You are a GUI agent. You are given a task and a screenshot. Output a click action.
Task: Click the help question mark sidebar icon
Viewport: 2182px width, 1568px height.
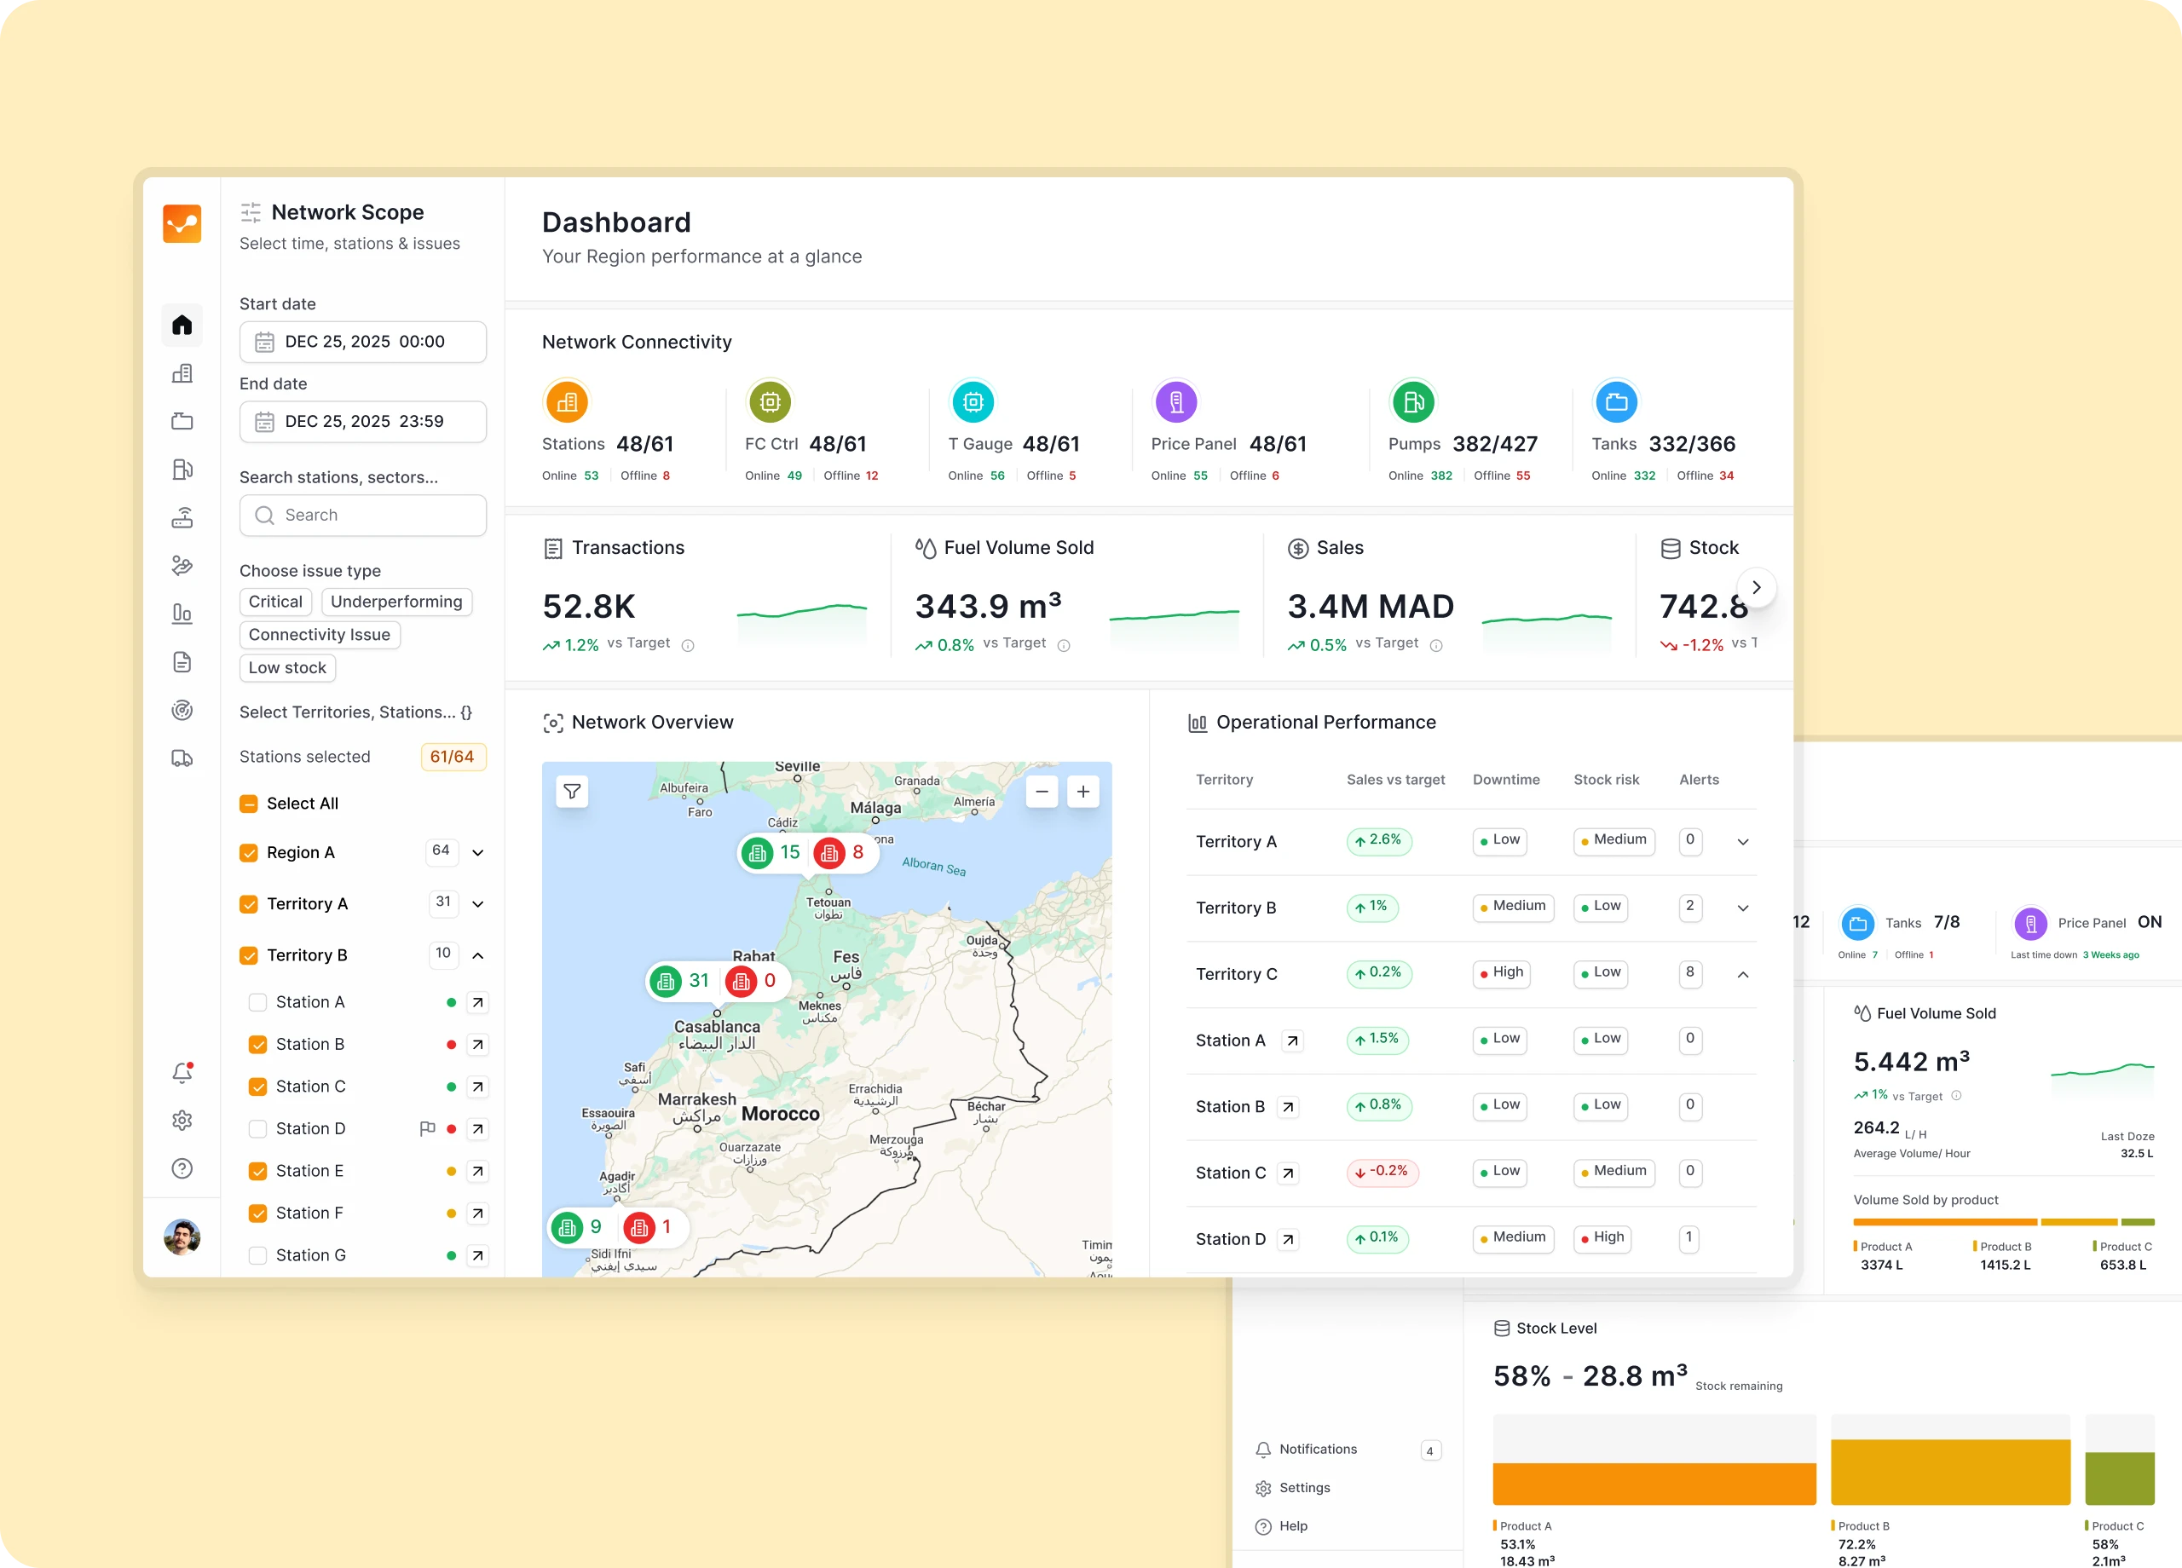point(182,1169)
